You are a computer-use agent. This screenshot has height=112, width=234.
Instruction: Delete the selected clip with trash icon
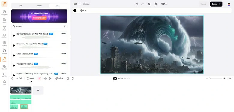coord(73,78)
